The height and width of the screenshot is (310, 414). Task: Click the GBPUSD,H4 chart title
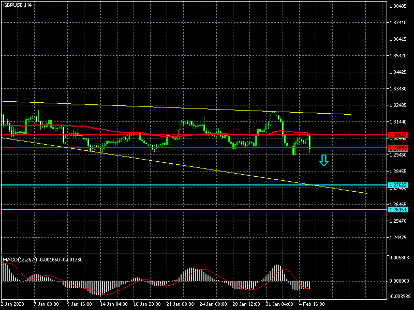(x=17, y=5)
